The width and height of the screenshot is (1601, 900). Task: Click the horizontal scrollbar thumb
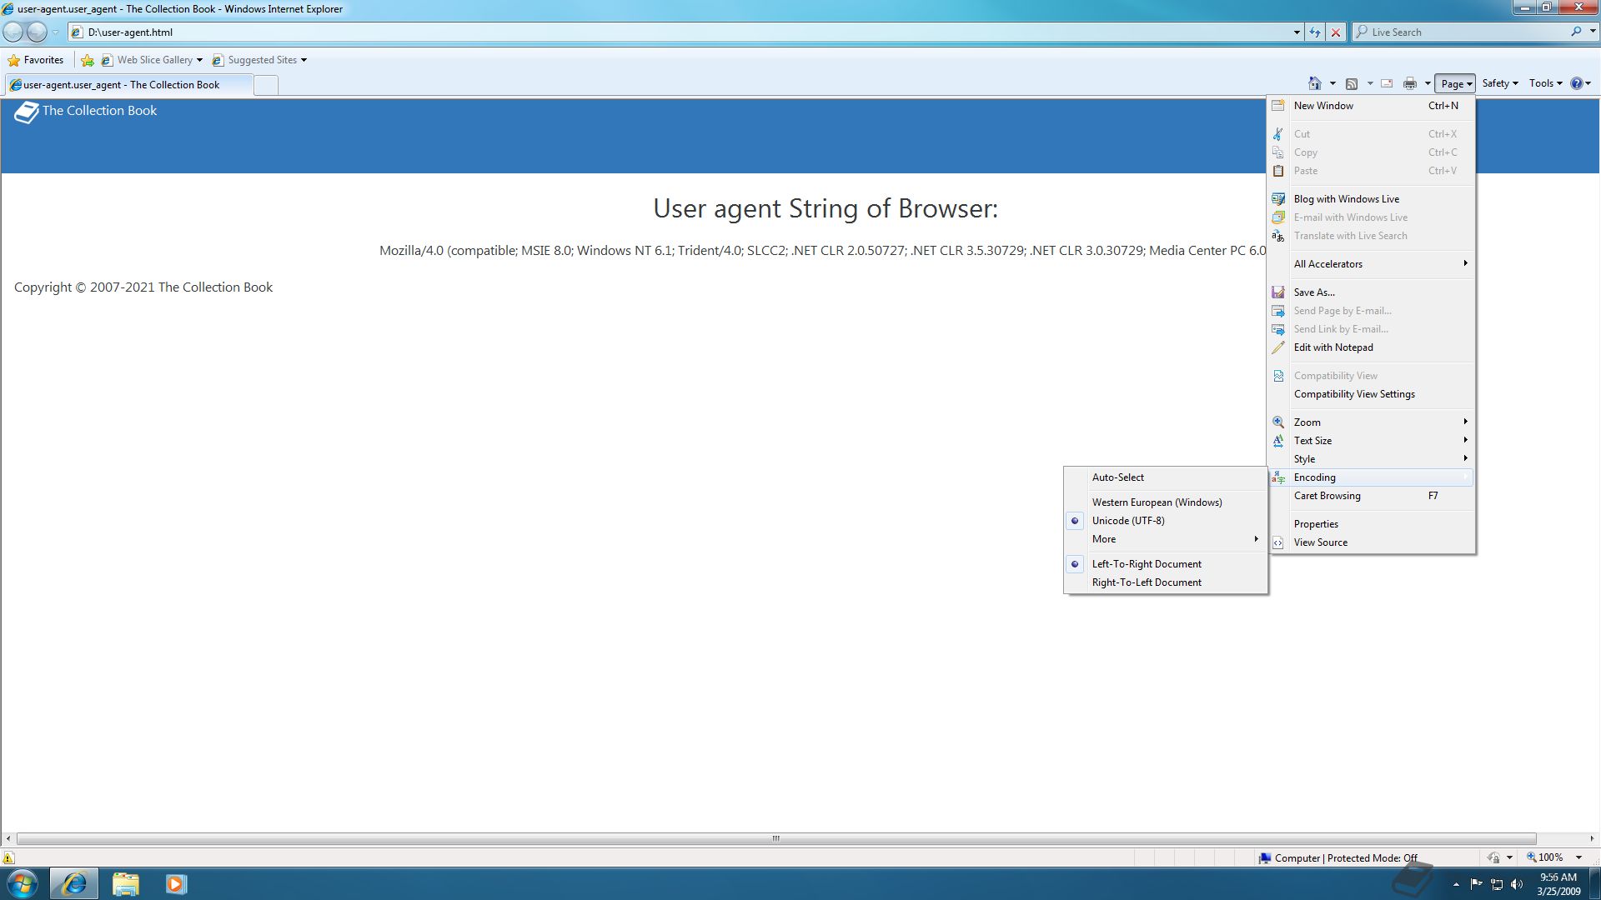coord(775,838)
